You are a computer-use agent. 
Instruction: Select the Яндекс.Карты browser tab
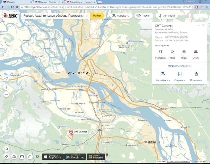(81, 2)
